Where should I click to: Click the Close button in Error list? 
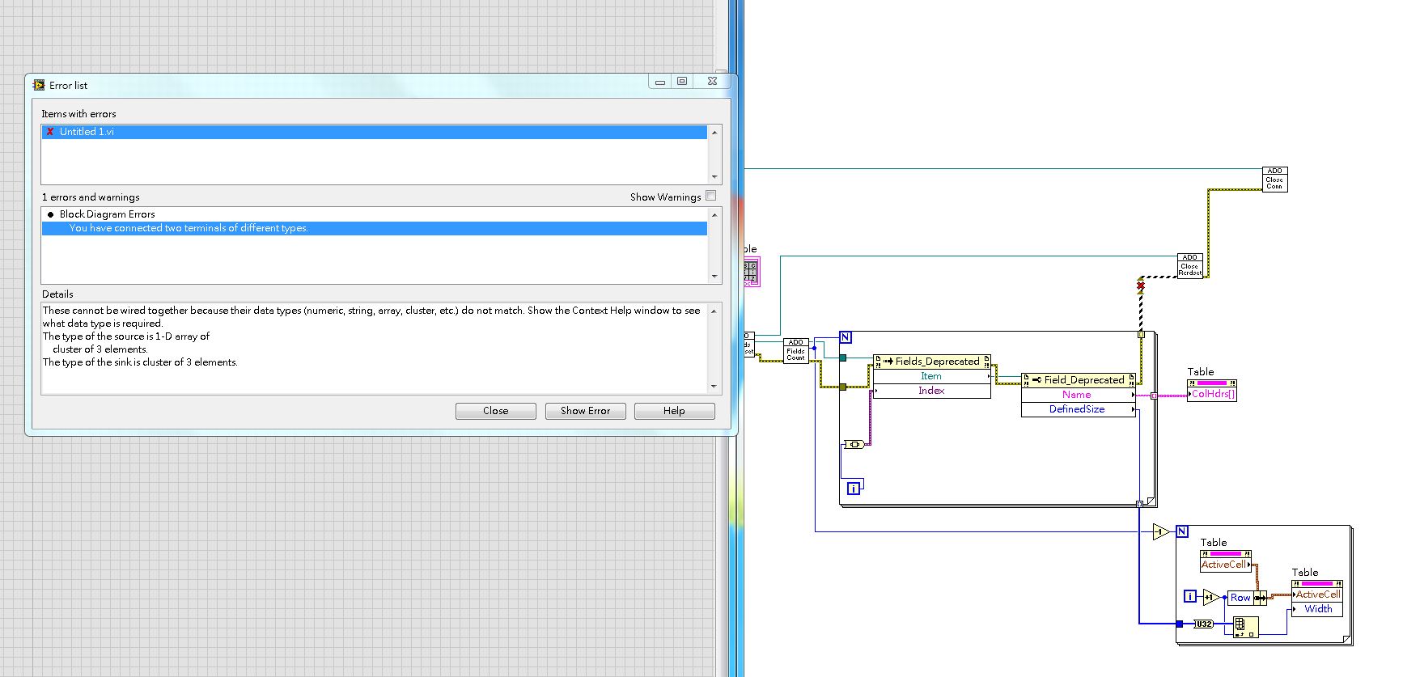495,411
